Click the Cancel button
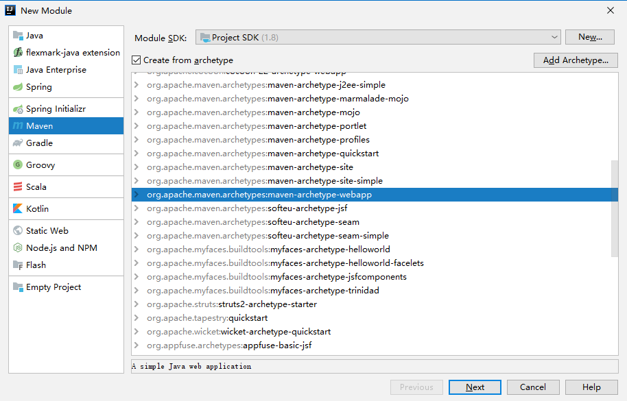 coord(532,387)
